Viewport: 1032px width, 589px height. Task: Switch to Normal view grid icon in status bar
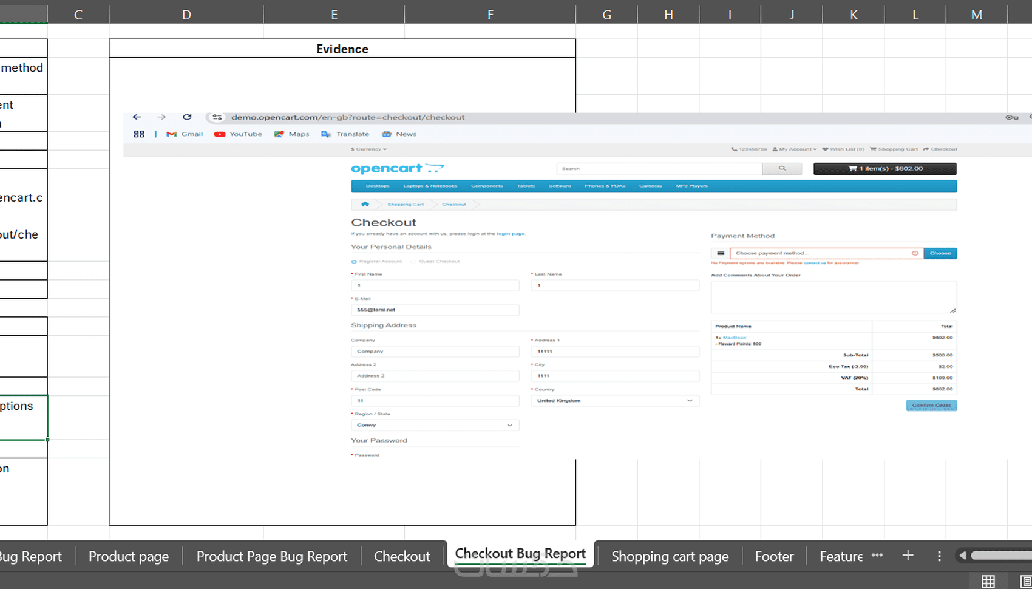[x=988, y=581]
